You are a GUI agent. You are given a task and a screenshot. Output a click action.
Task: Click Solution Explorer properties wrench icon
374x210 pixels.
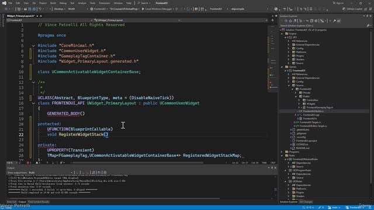pyautogui.click(x=334, y=21)
